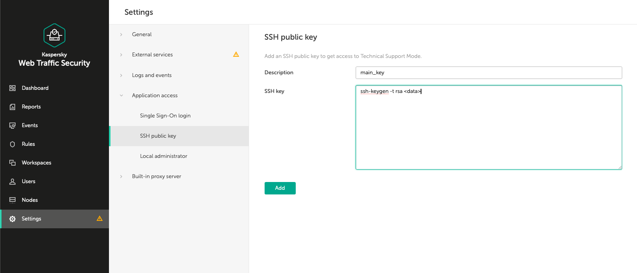Click the Nodes server icon
Viewport: 637px width, 273px height.
[x=12, y=200]
